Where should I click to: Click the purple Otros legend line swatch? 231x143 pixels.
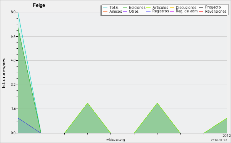125,11
